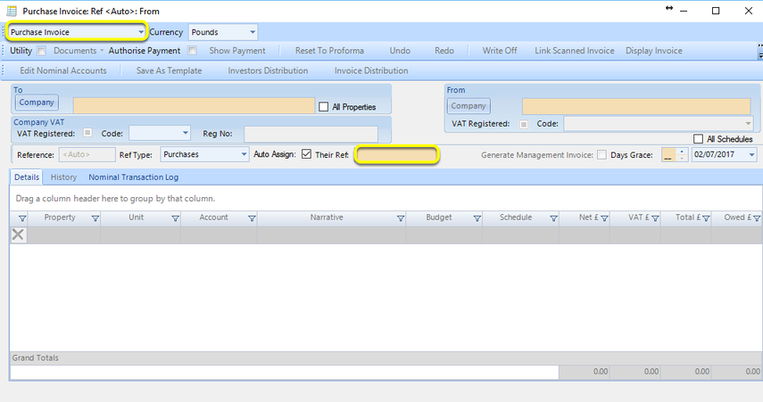
Task: Sort by the Property column header
Action: [x=60, y=217]
